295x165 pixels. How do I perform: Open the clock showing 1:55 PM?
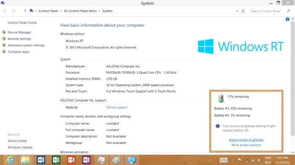[282, 160]
